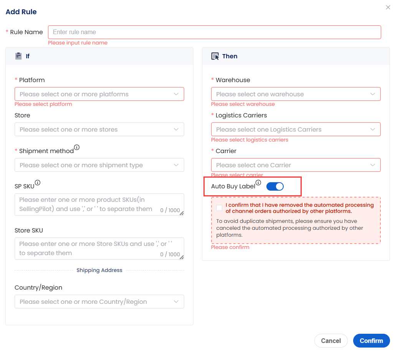
Task: Click the Cancel button
Action: coord(331,341)
